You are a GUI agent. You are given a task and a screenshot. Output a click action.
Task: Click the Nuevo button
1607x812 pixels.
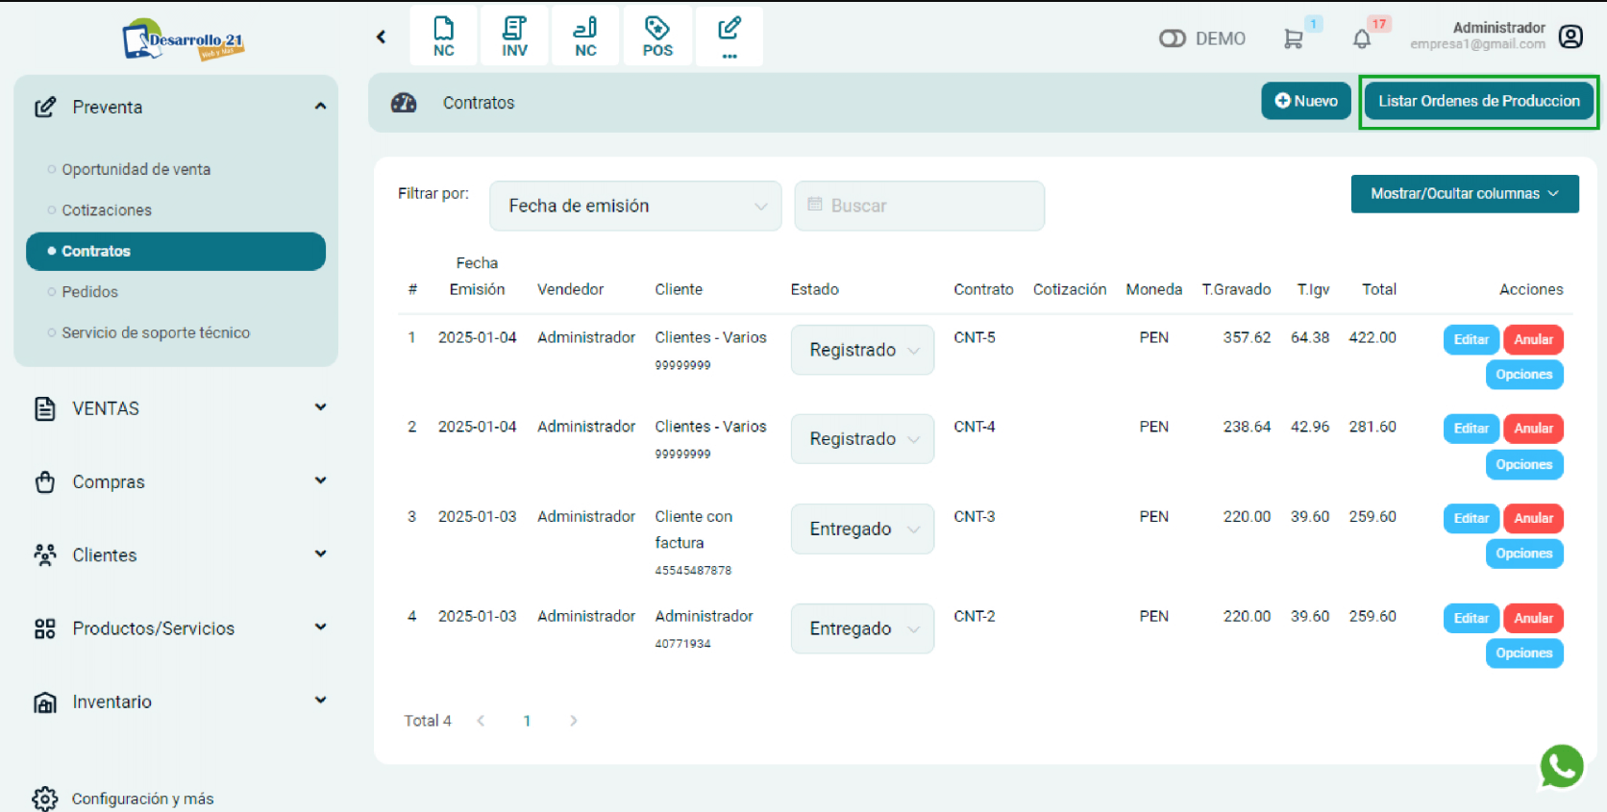click(1305, 101)
